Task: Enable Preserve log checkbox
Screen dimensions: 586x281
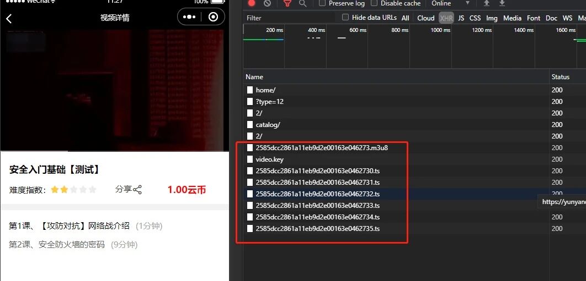Action: [322, 3]
